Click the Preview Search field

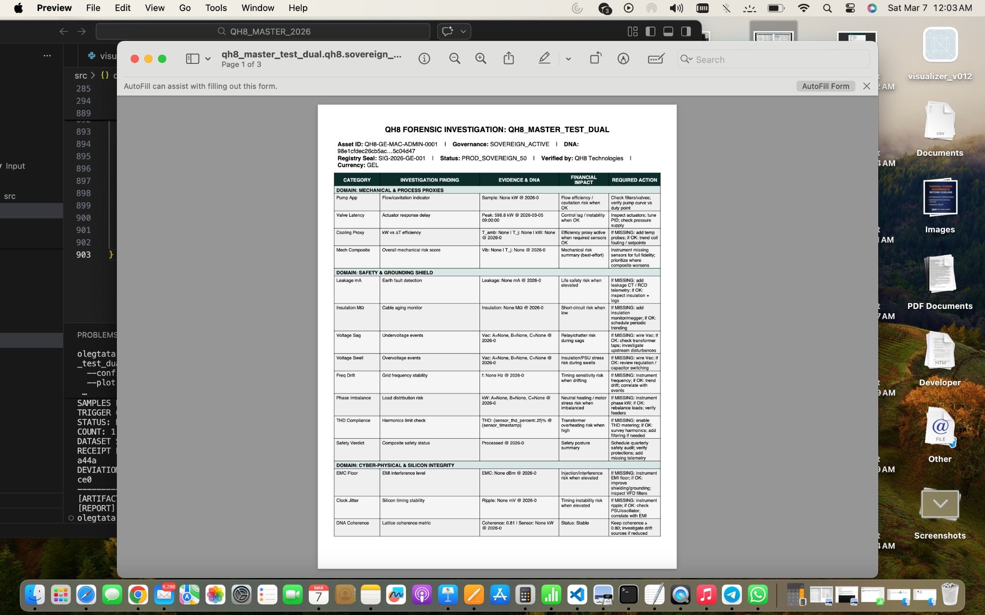(x=779, y=60)
